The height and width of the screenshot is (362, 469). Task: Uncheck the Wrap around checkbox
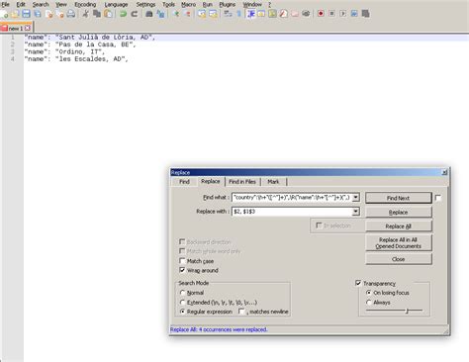(182, 270)
